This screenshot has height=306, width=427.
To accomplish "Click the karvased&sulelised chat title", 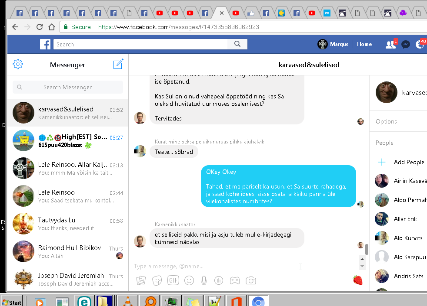I will (309, 65).
